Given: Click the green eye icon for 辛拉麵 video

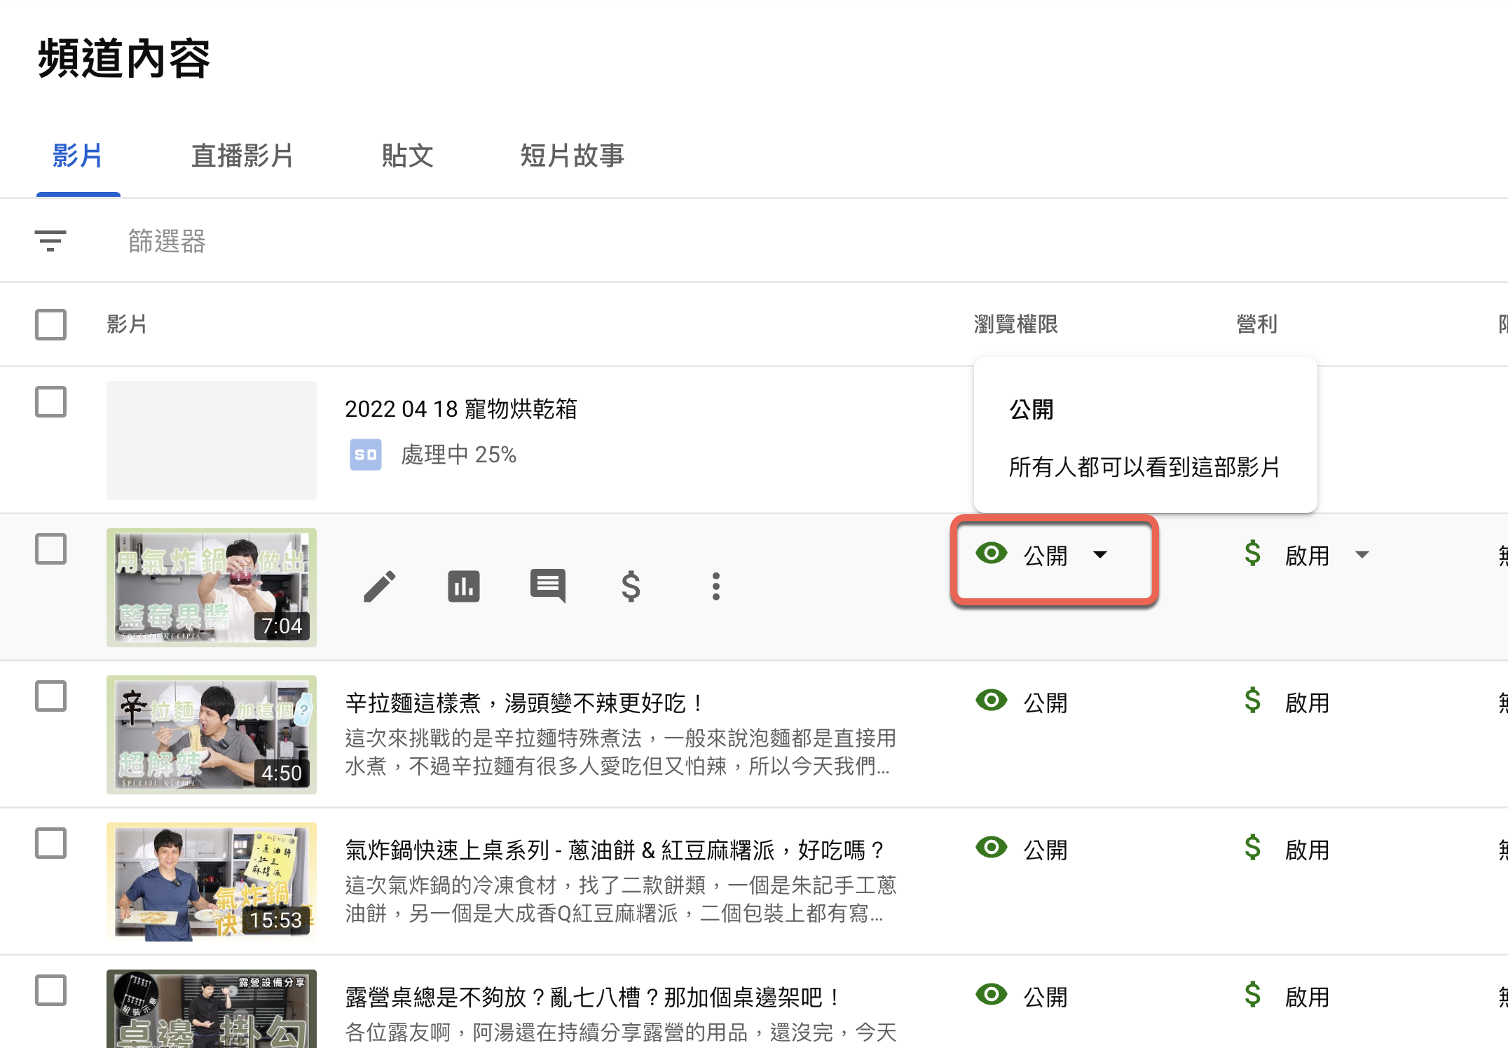Looking at the screenshot, I should [x=991, y=701].
